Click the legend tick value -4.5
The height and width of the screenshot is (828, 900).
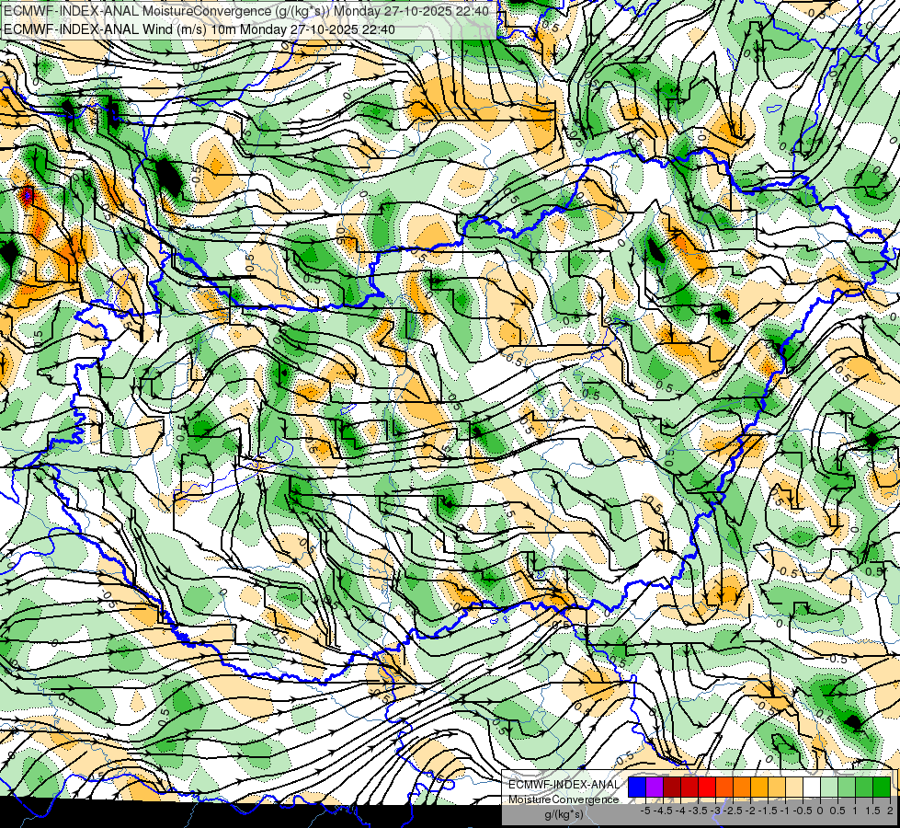pyautogui.click(x=663, y=811)
